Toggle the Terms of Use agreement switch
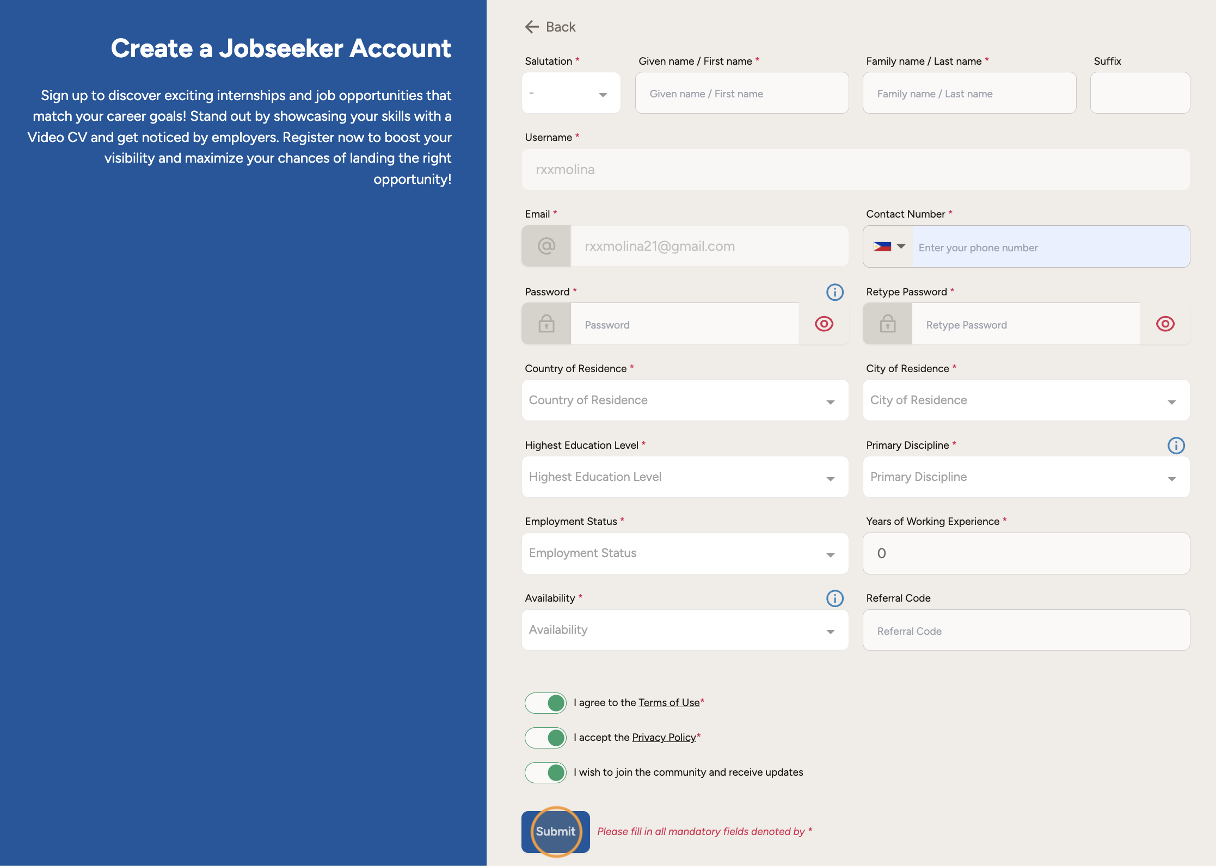Viewport: 1216px width, 866px height. point(545,703)
